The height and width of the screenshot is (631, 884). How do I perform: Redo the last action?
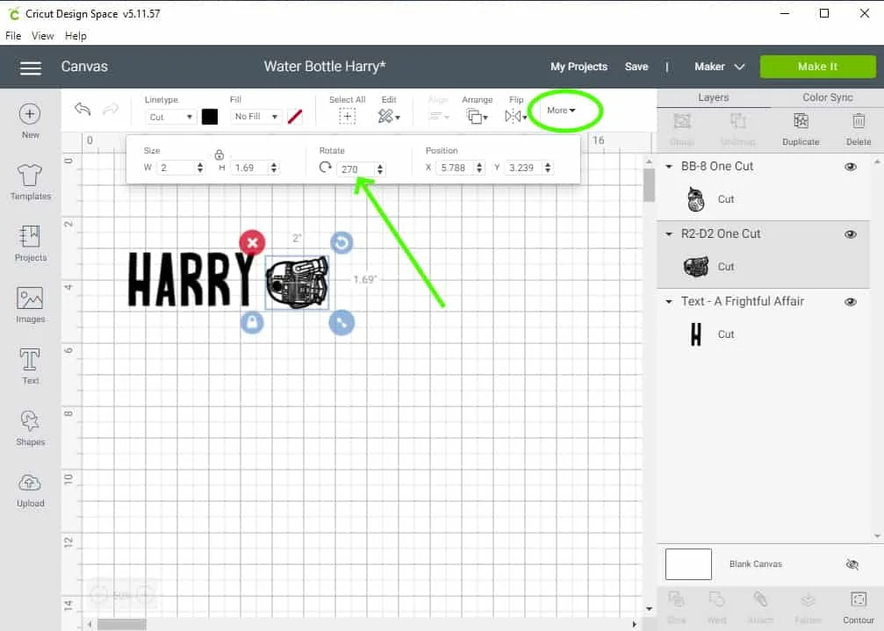pyautogui.click(x=111, y=108)
